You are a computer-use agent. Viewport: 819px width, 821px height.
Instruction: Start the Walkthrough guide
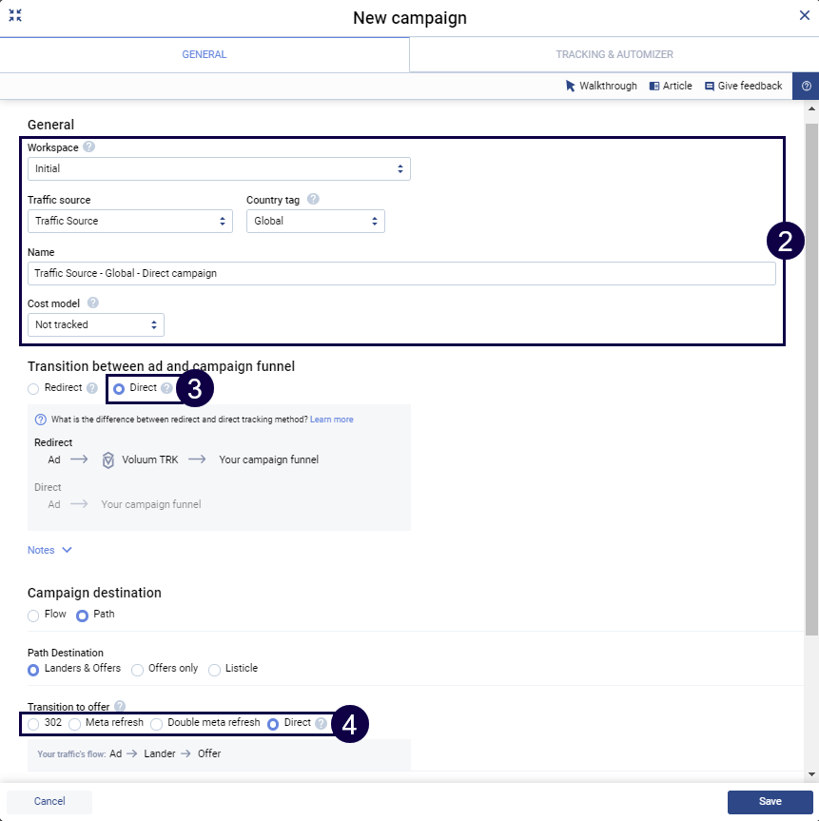(x=601, y=86)
